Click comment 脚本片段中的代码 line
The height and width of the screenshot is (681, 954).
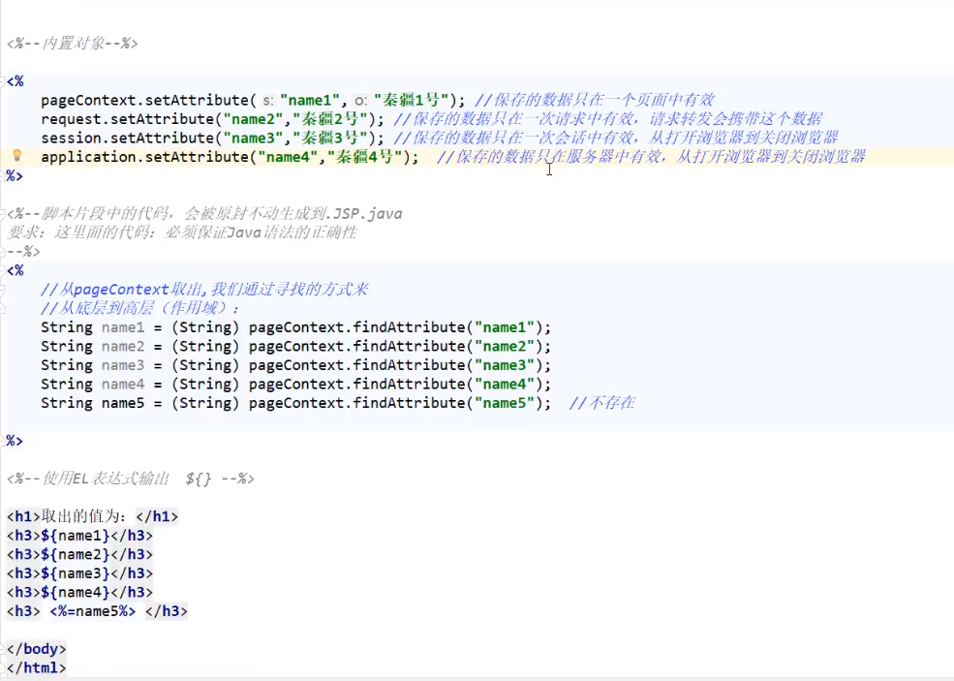pos(204,214)
